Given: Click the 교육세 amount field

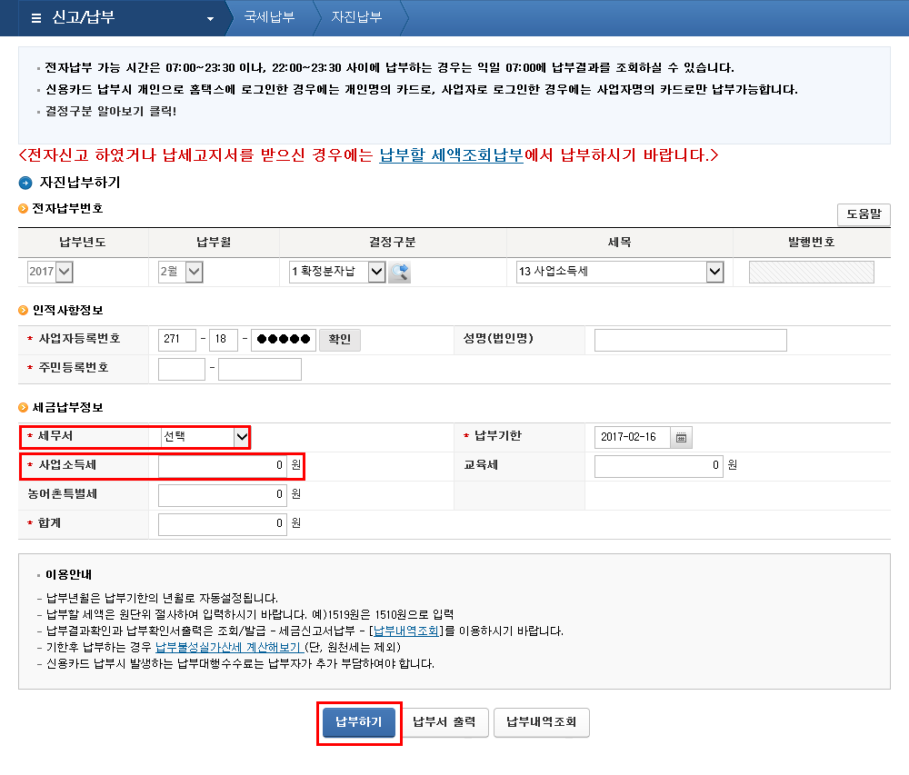Looking at the screenshot, I should (x=658, y=466).
